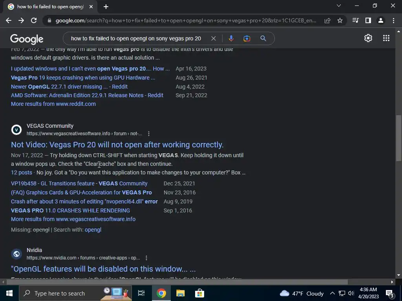Open more options for VEGAS Community result
402x301 pixels.
[149, 134]
